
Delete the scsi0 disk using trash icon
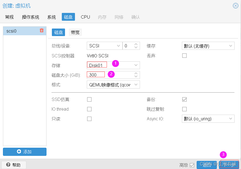click(x=42, y=31)
